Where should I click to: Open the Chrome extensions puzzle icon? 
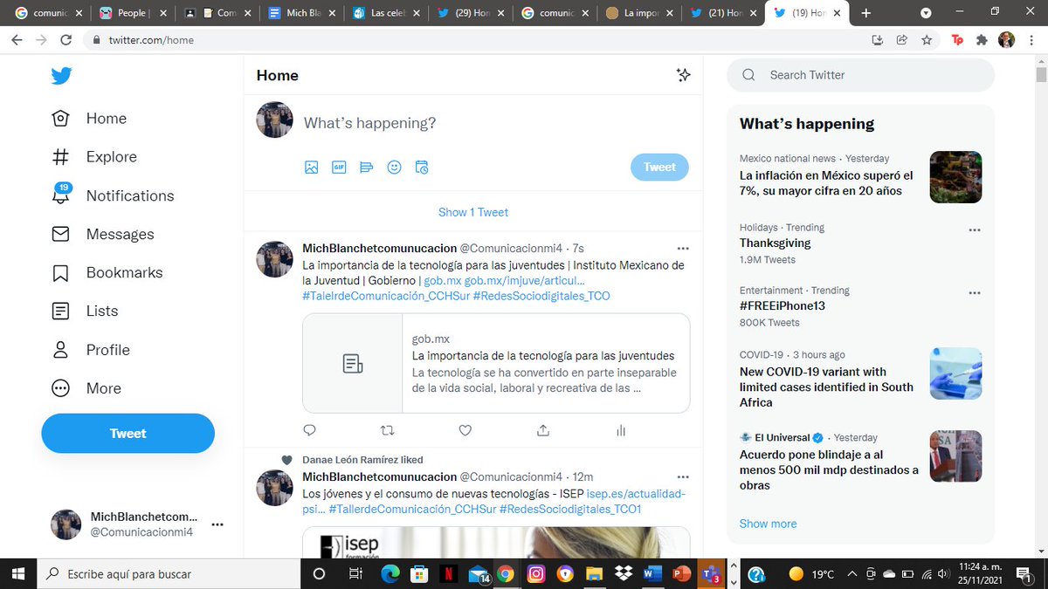982,40
